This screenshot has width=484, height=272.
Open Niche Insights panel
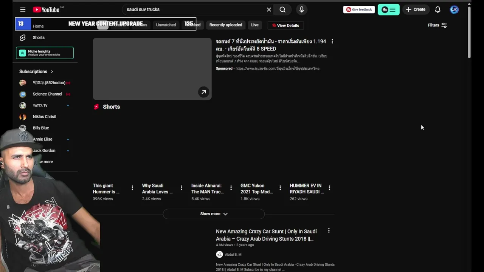click(45, 53)
